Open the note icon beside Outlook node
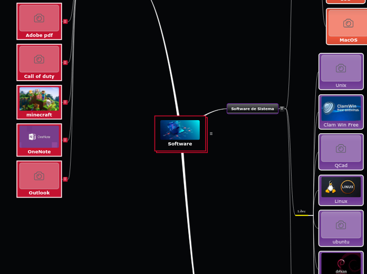This screenshot has width=367, height=274. (x=65, y=179)
